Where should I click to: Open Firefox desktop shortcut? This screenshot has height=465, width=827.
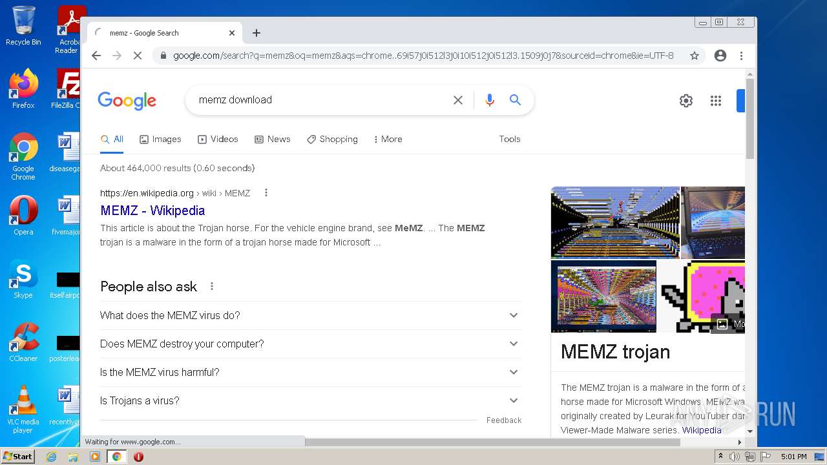coord(23,88)
